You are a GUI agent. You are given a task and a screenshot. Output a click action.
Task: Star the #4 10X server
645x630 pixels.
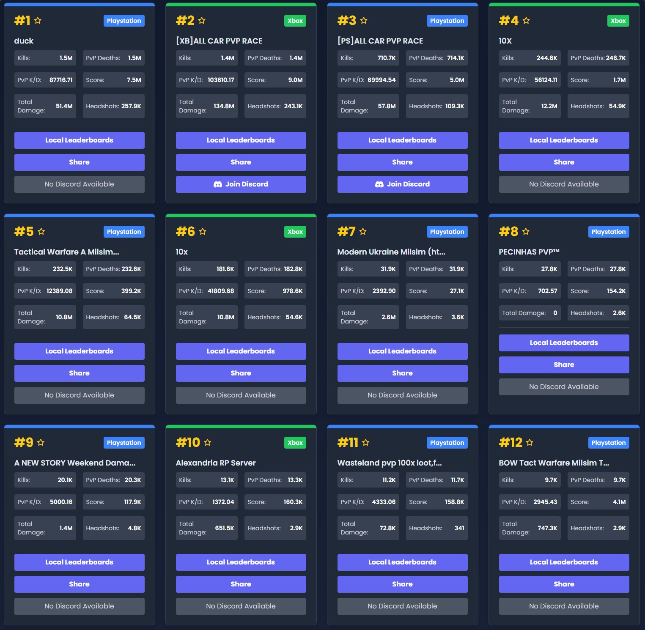coord(526,20)
